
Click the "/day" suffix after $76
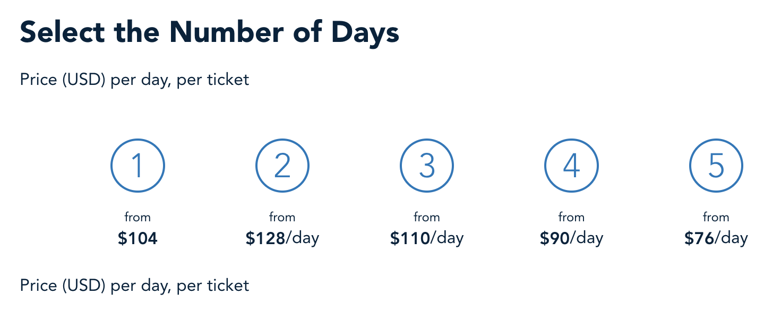pyautogui.click(x=731, y=239)
